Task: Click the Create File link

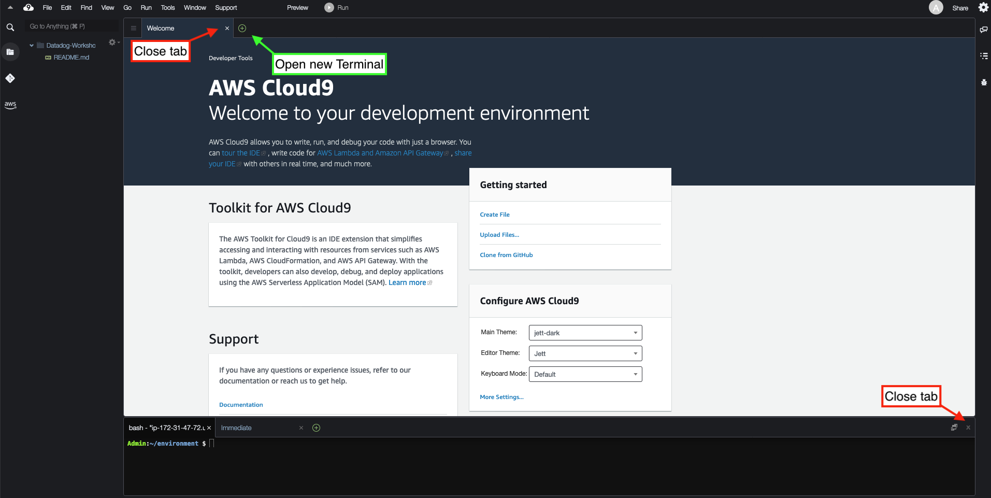Action: (x=494, y=215)
